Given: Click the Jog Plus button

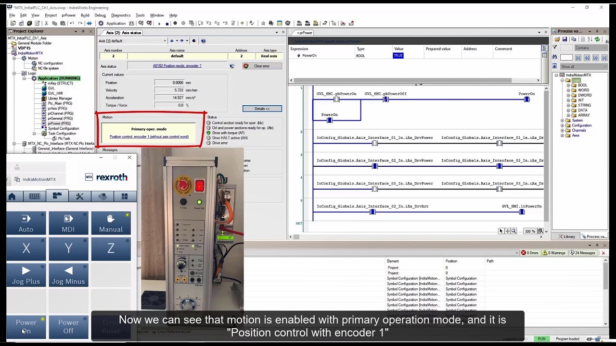Looking at the screenshot, I should [26, 275].
